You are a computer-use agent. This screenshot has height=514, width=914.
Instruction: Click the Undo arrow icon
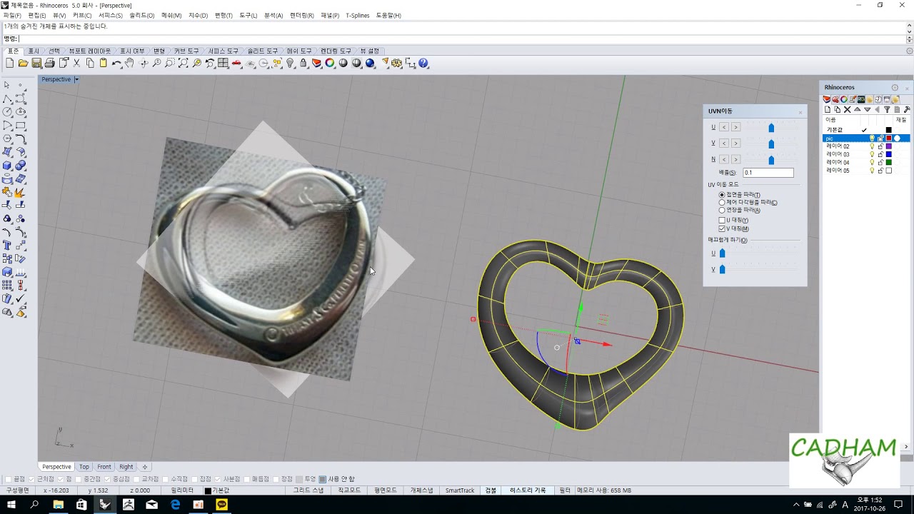[x=116, y=64]
